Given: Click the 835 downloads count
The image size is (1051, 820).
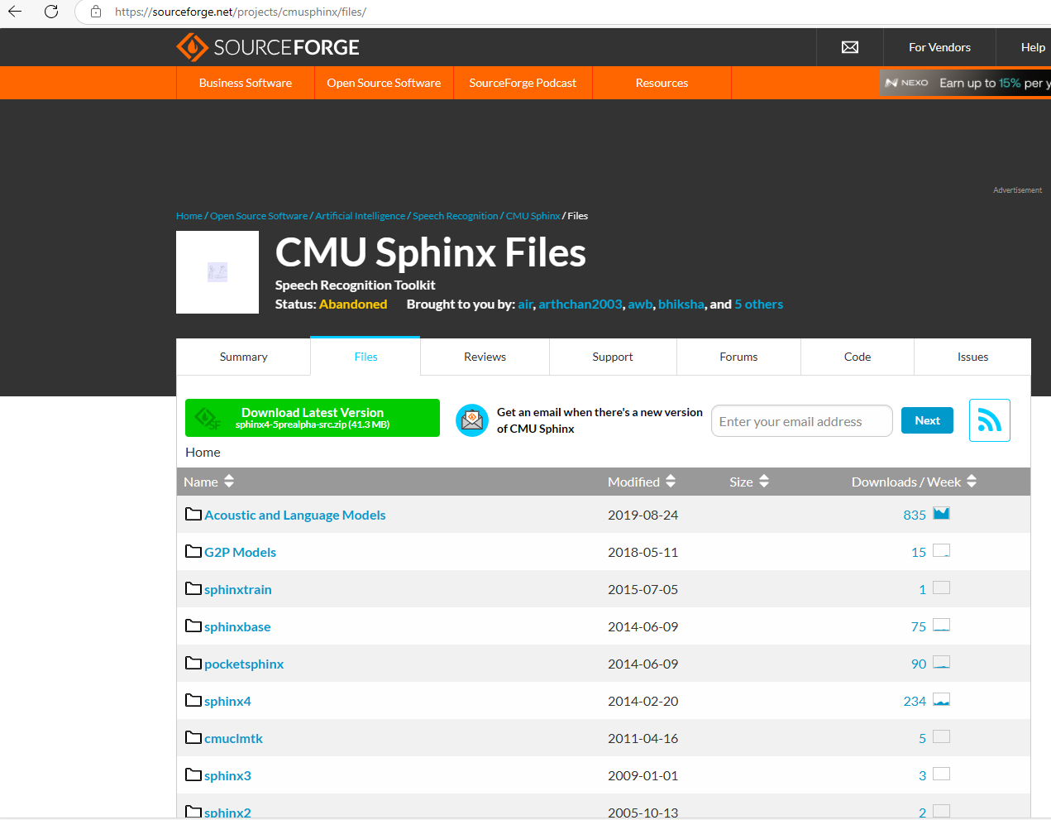Looking at the screenshot, I should click(915, 515).
